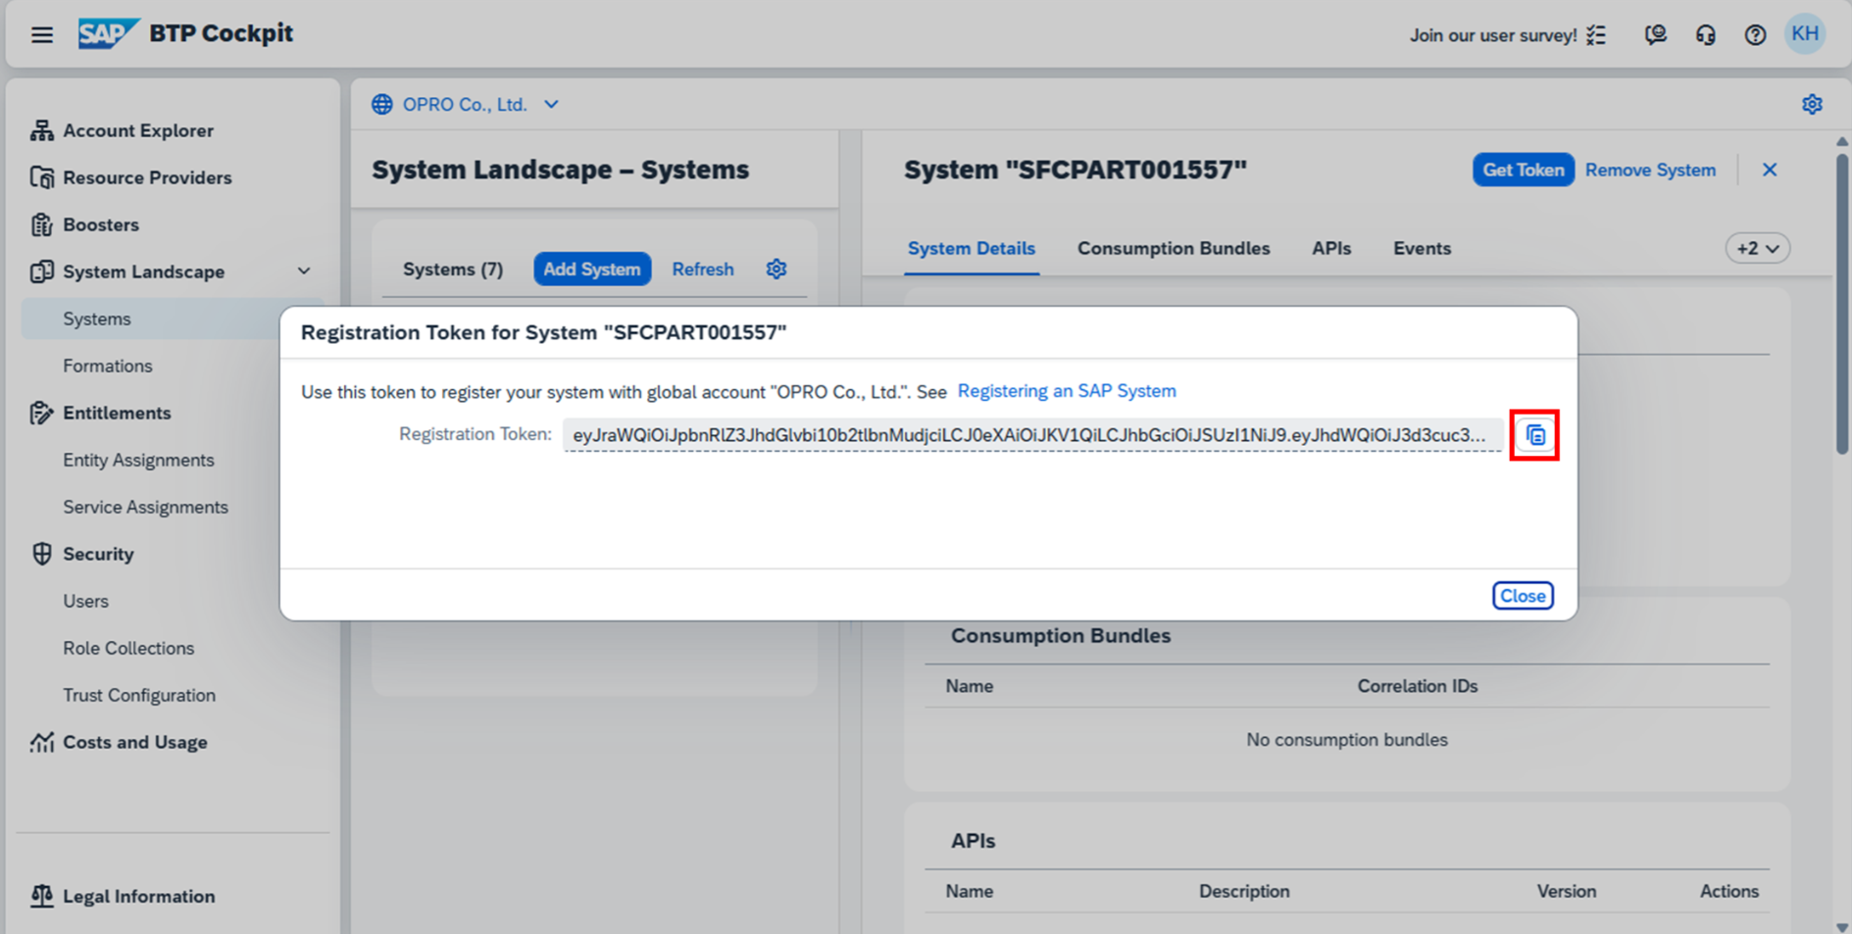
Task: Switch to the Consumption Bundles tab
Action: [x=1173, y=249]
